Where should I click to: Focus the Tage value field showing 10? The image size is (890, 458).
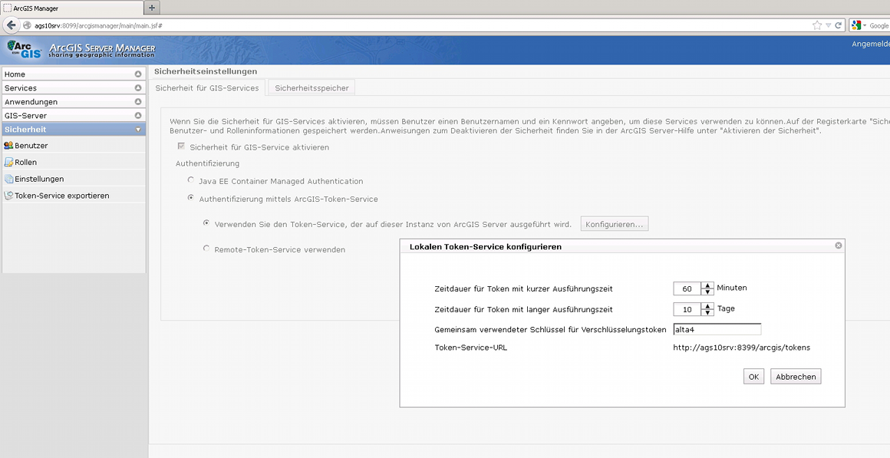coord(687,309)
